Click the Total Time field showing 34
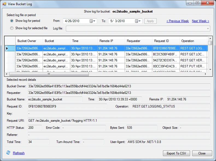Screen dimensions: 216x161 38,142
